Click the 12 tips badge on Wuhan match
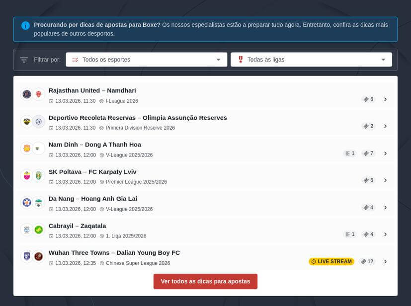 point(367,261)
